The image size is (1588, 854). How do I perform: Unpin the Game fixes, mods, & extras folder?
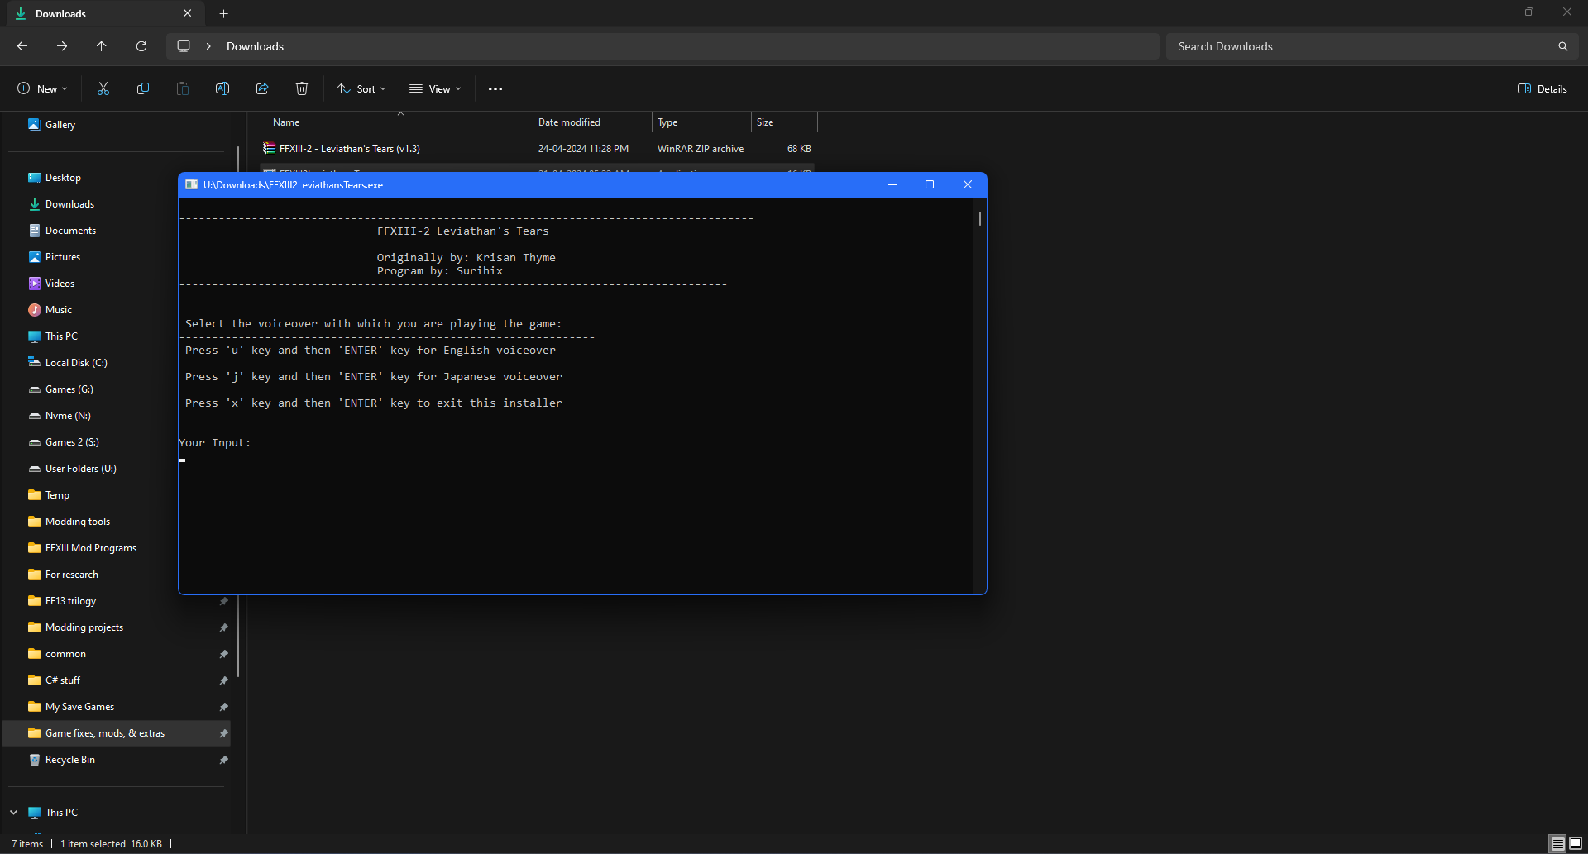click(x=223, y=733)
